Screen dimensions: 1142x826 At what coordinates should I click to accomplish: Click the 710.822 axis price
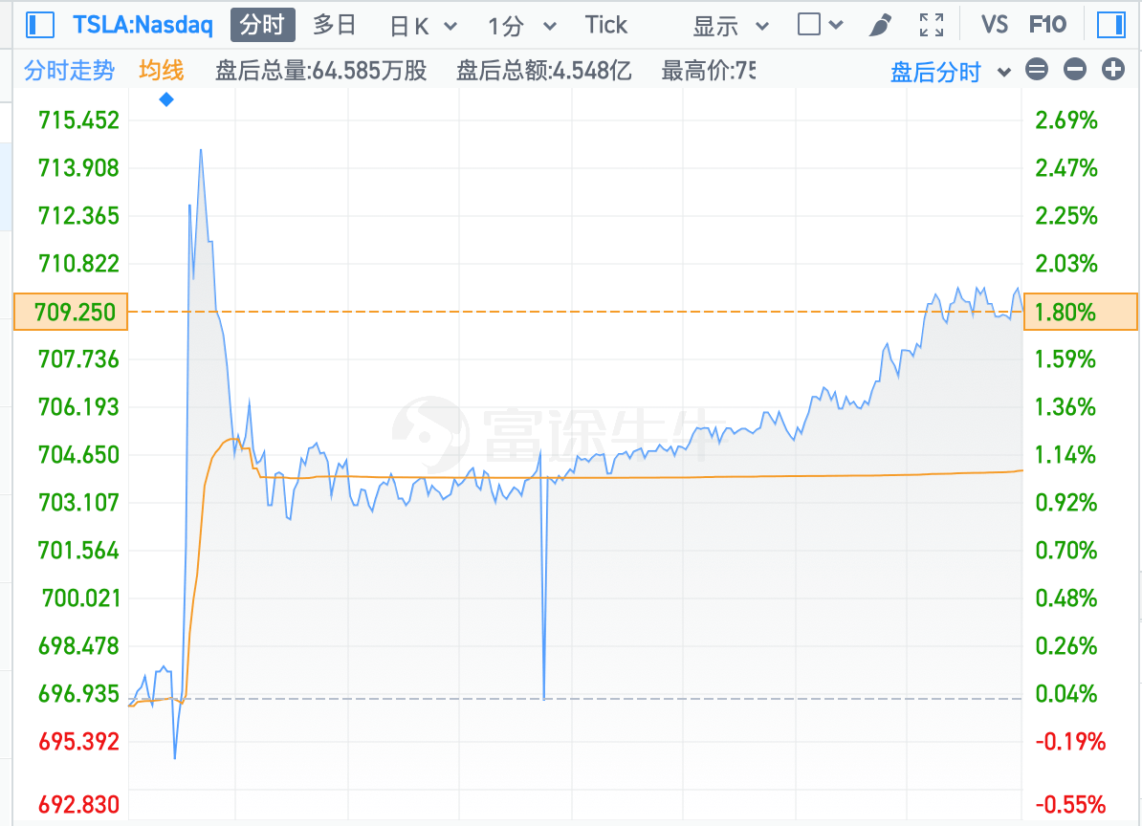click(x=78, y=264)
